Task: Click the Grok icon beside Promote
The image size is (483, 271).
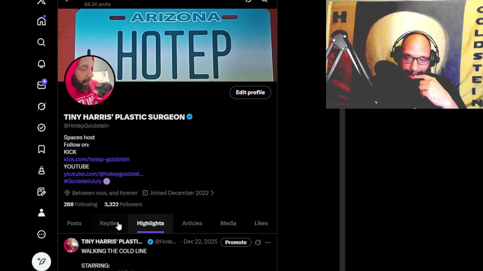Action: [258, 242]
